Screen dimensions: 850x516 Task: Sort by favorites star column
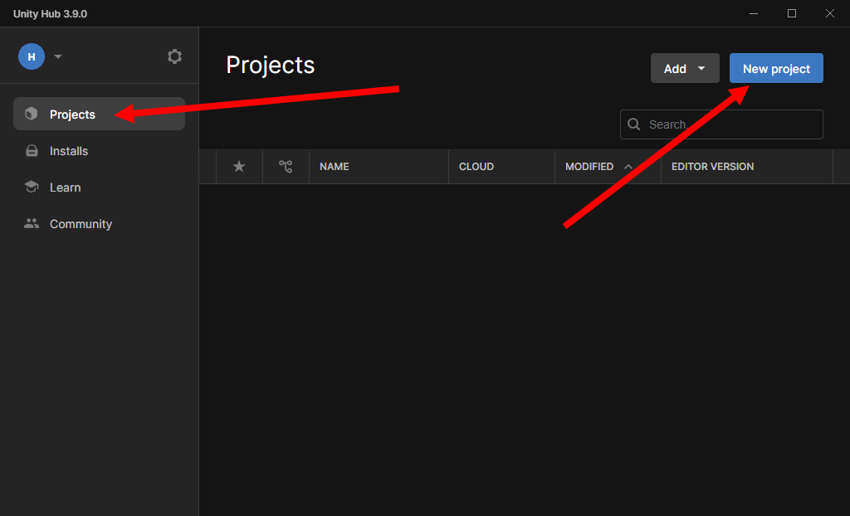(x=239, y=167)
